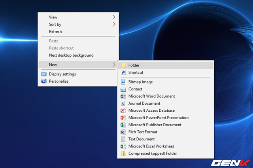Click the Bitmap image icon

tap(123, 82)
